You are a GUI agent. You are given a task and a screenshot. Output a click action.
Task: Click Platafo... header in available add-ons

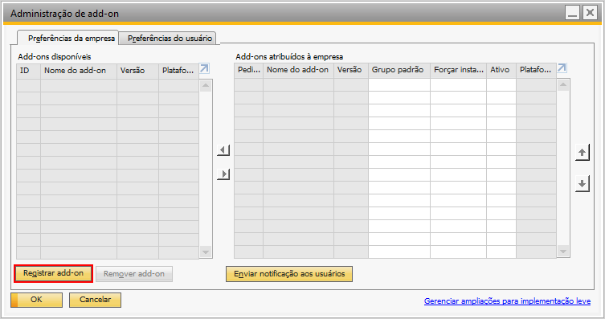[178, 71]
